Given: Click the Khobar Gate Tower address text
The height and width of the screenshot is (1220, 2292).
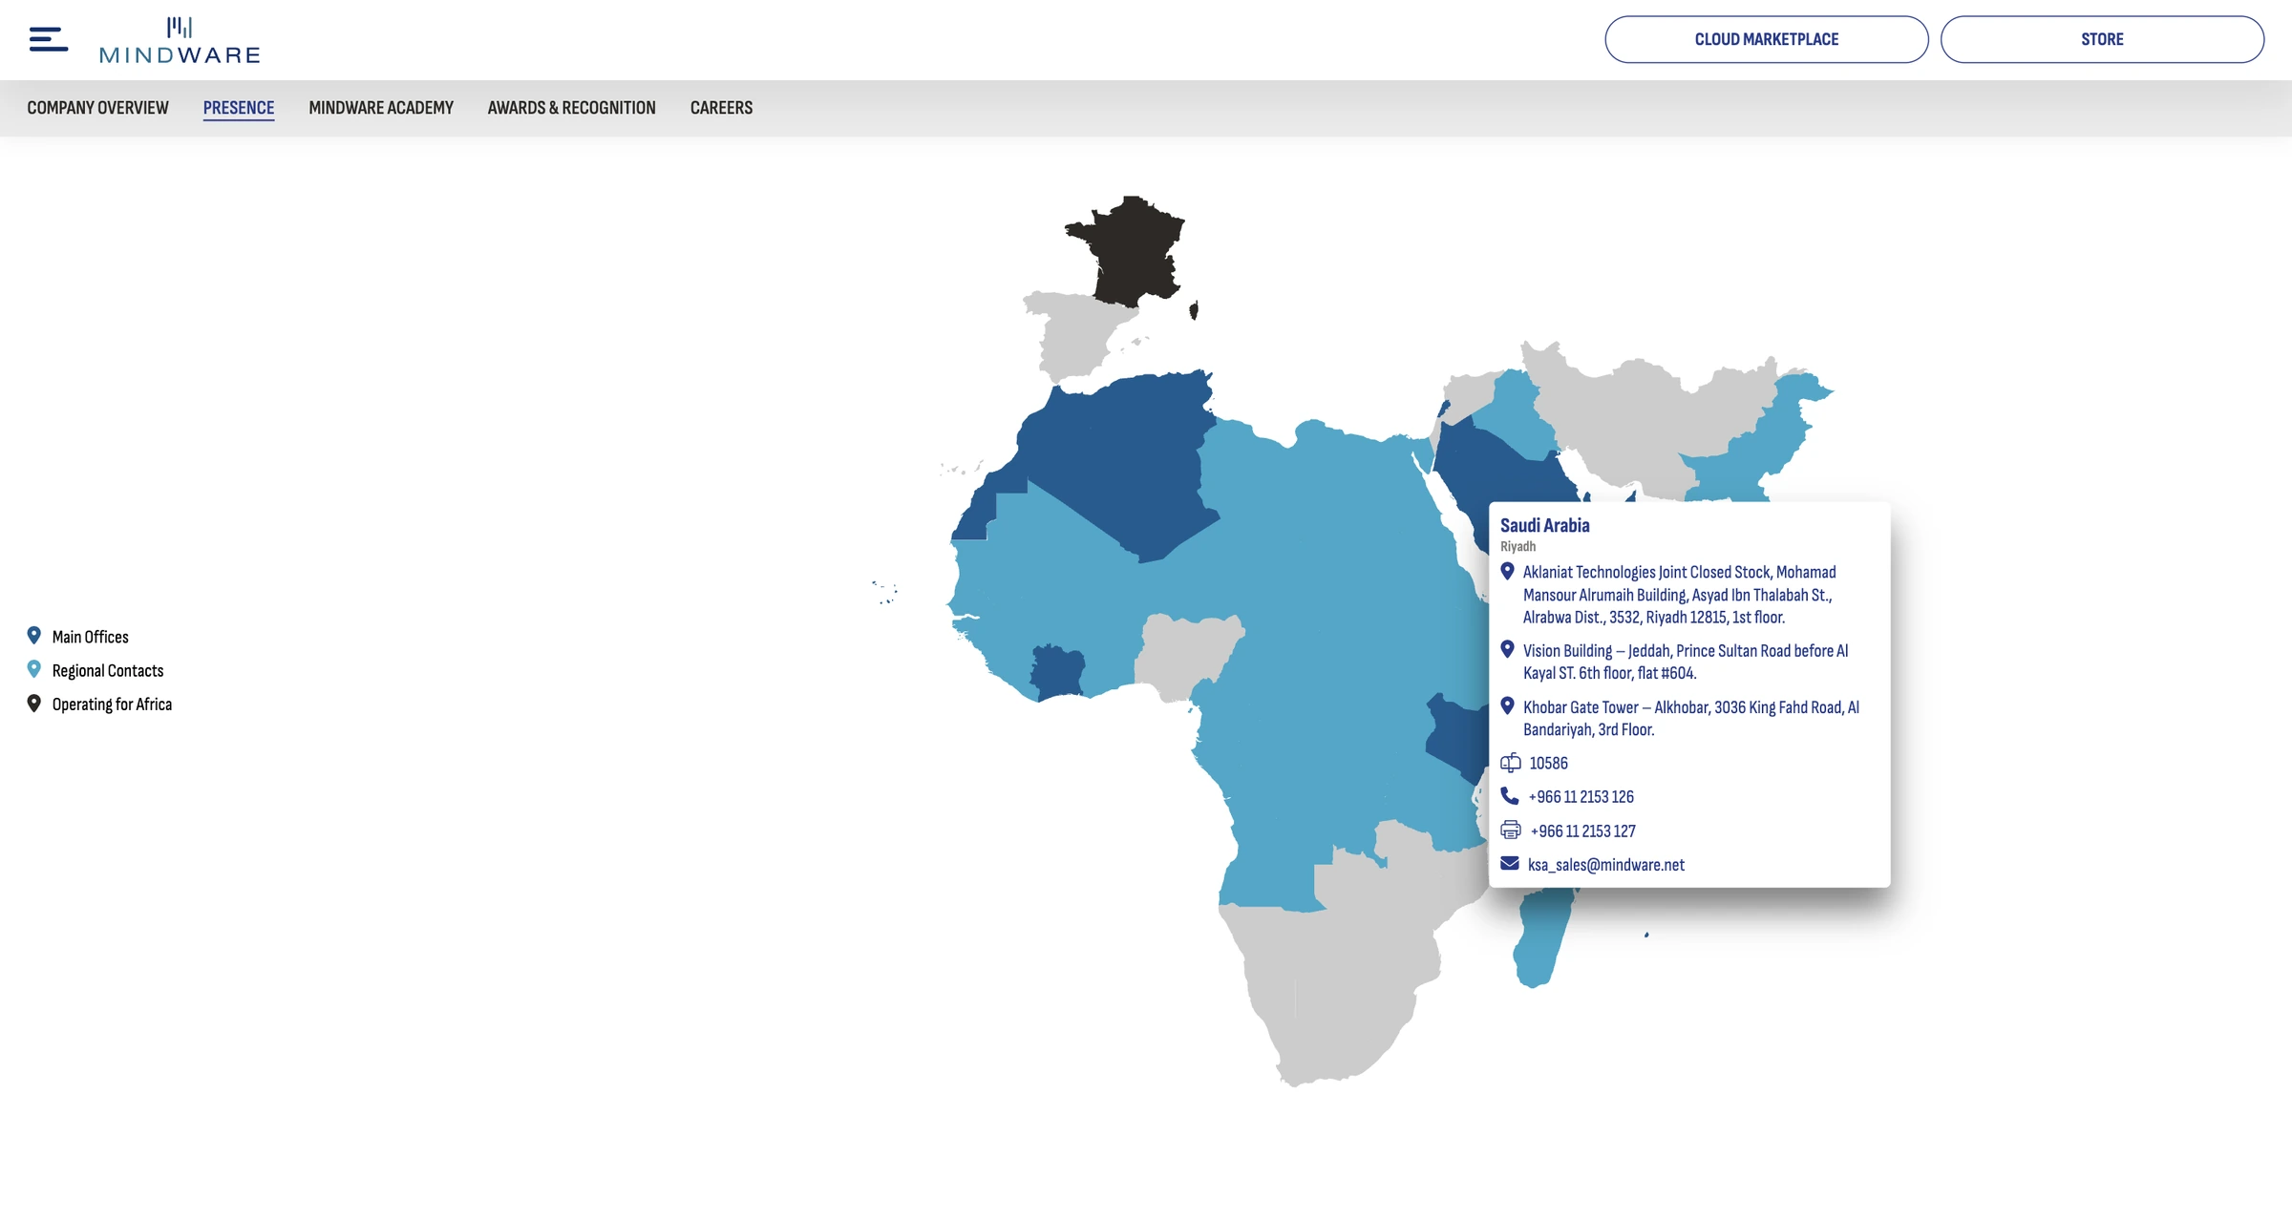Looking at the screenshot, I should [1691, 718].
